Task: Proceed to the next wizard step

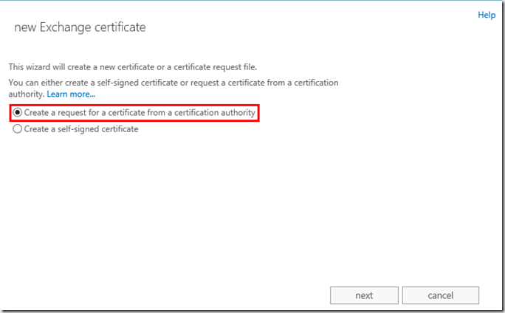Action: click(364, 295)
